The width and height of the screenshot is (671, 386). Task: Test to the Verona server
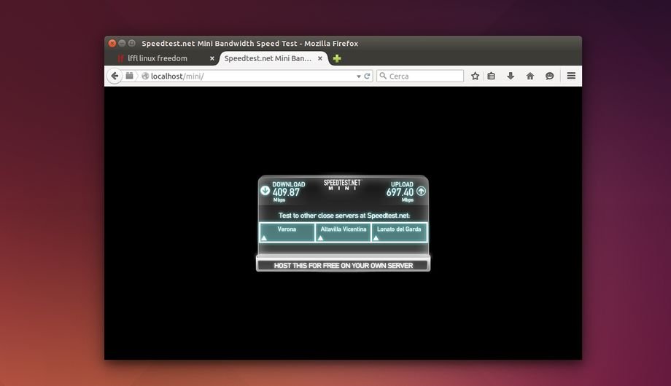tap(287, 232)
